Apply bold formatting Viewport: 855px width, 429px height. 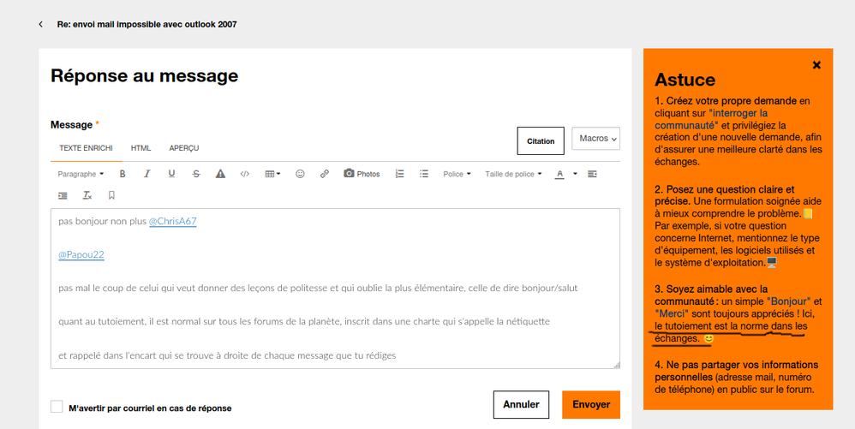pos(123,174)
